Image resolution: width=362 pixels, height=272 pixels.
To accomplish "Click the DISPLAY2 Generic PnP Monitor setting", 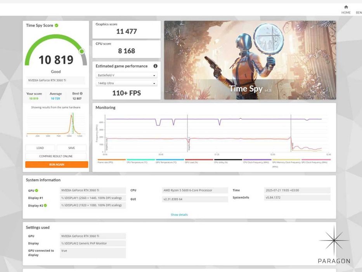I will (x=93, y=243).
